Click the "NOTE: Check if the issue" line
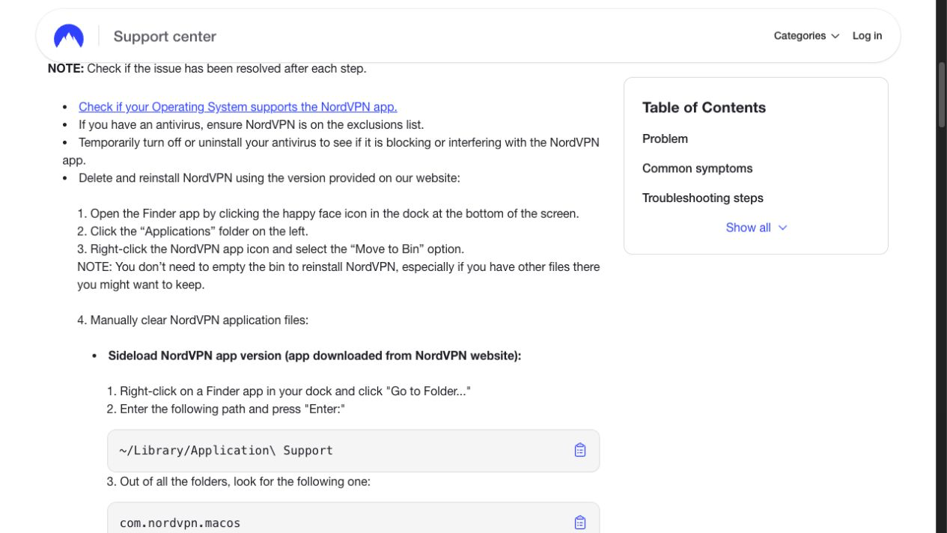The image size is (947, 533). [207, 69]
